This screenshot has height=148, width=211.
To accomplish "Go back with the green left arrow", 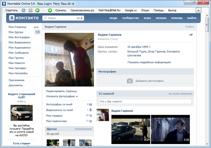I will point(37,10).
